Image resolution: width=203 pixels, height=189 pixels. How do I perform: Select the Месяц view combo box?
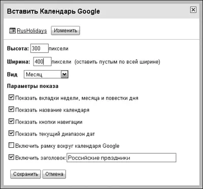point(46,75)
